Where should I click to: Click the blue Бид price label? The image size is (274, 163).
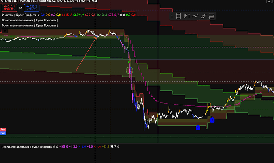[x=3, y=134]
